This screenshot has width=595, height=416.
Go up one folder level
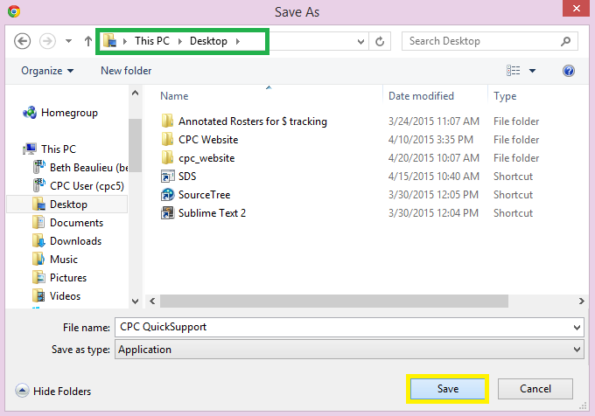[x=88, y=41]
